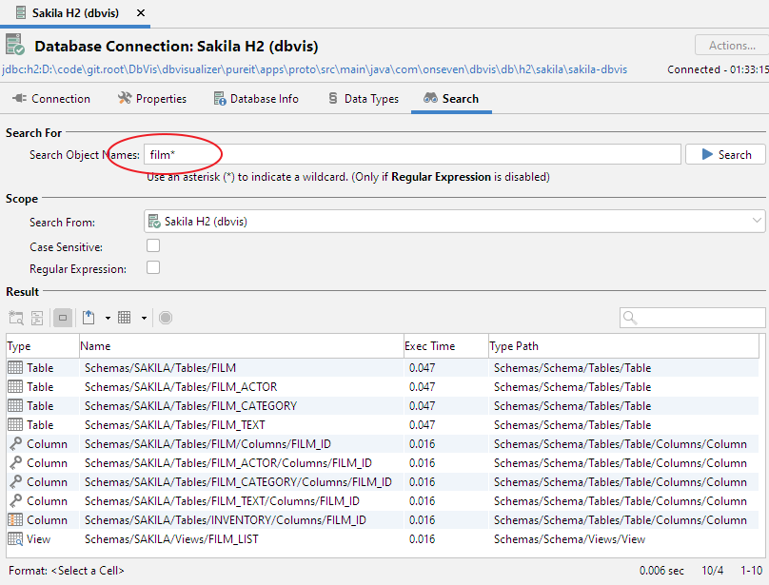
Task: Click the row details icon in Result toolbar
Action: (38, 317)
